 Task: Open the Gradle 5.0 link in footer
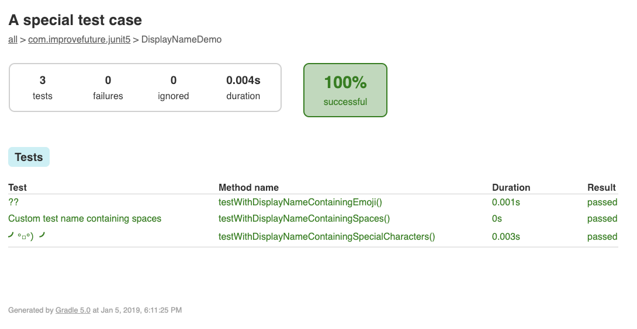(72, 310)
